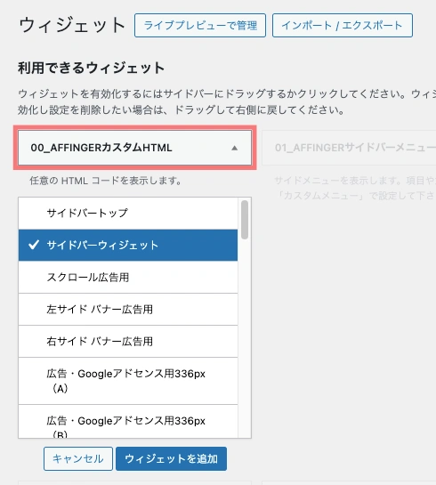
Task: Choose the サイドバーウィジェット option
Action: point(128,245)
